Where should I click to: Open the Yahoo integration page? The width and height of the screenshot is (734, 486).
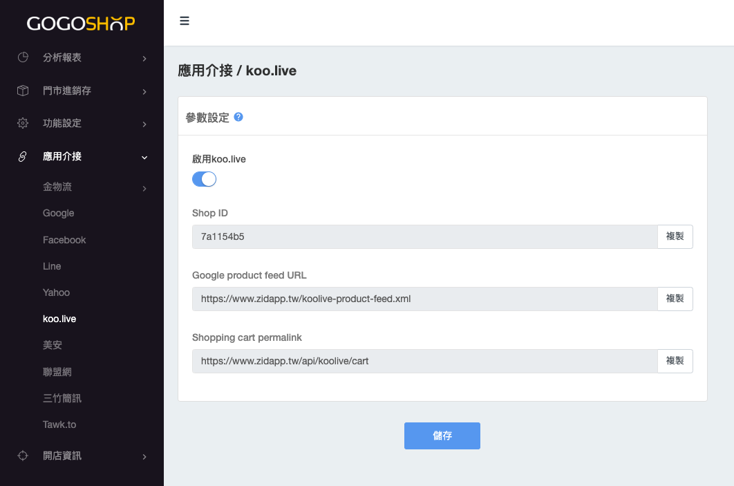(x=56, y=292)
